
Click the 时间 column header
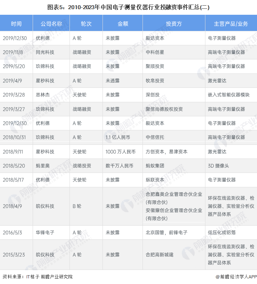click(16, 24)
